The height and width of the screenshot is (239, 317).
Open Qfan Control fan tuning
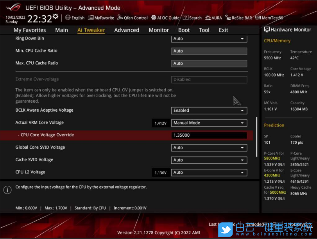coord(132,18)
